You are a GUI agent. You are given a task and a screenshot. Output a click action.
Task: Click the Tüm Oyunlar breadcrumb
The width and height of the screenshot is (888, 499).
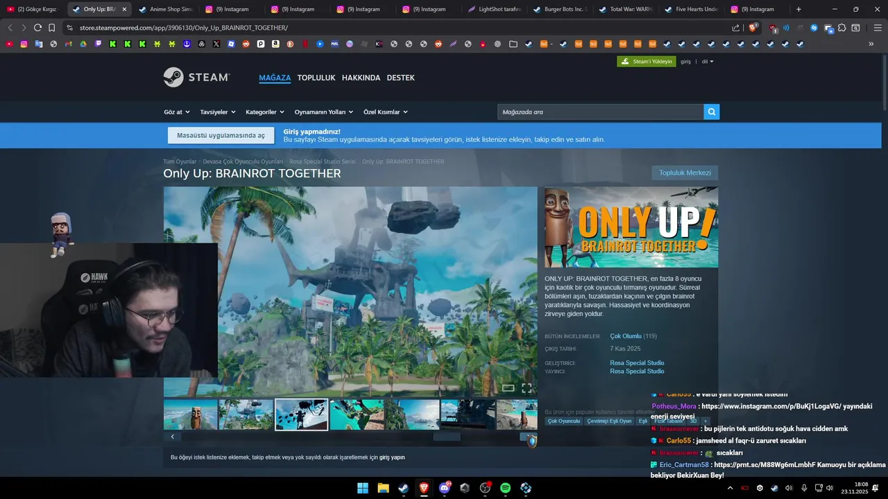(180, 161)
